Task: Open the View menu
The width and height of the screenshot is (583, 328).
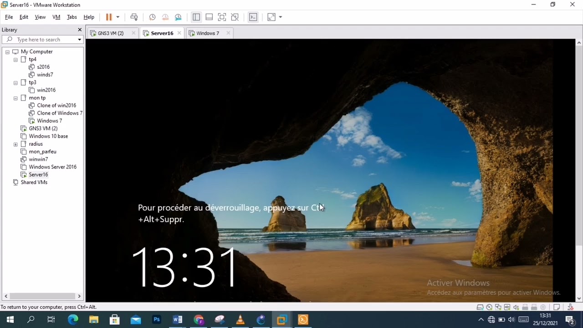Action: click(x=40, y=17)
